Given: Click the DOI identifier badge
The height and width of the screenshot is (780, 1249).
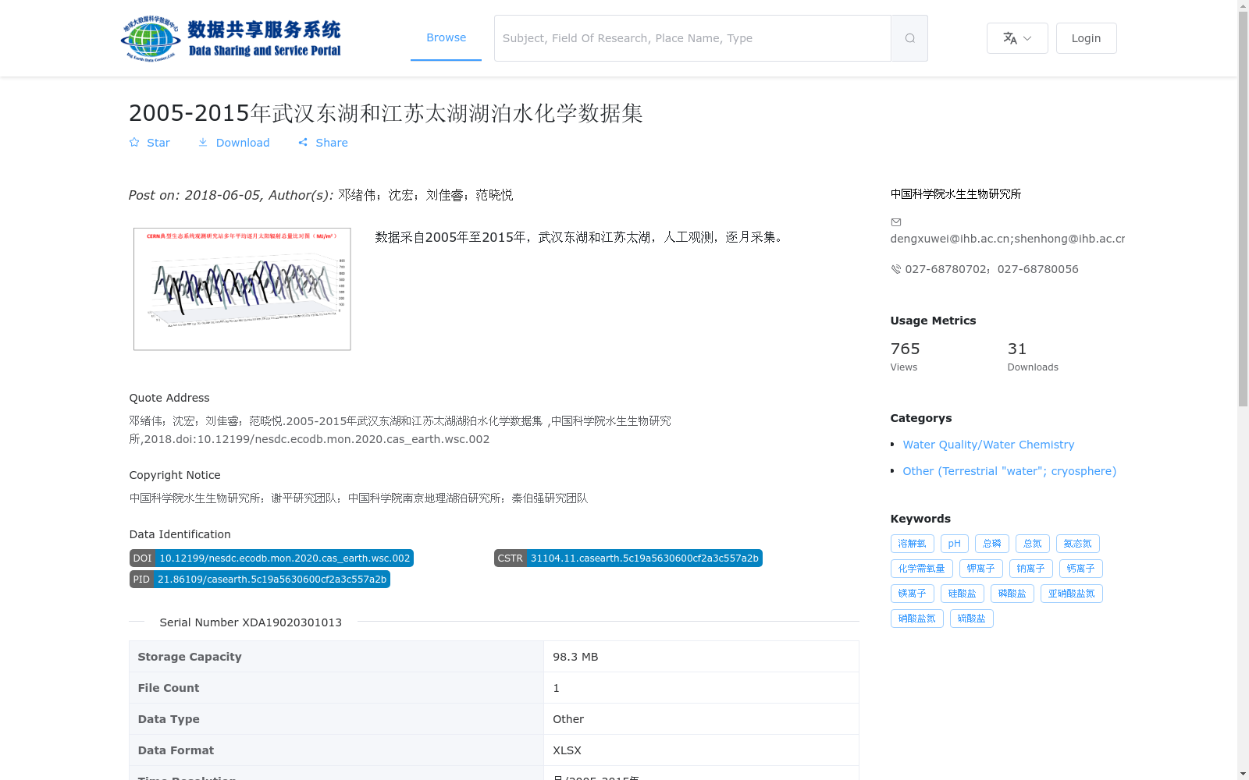Looking at the screenshot, I should tap(271, 558).
